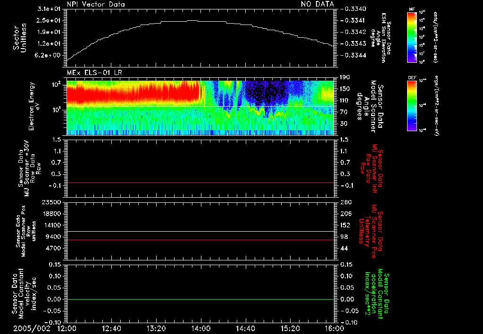Viewport: 483px width, 334px height.
Task: Click the white sector curve peak
Action: tap(192, 20)
